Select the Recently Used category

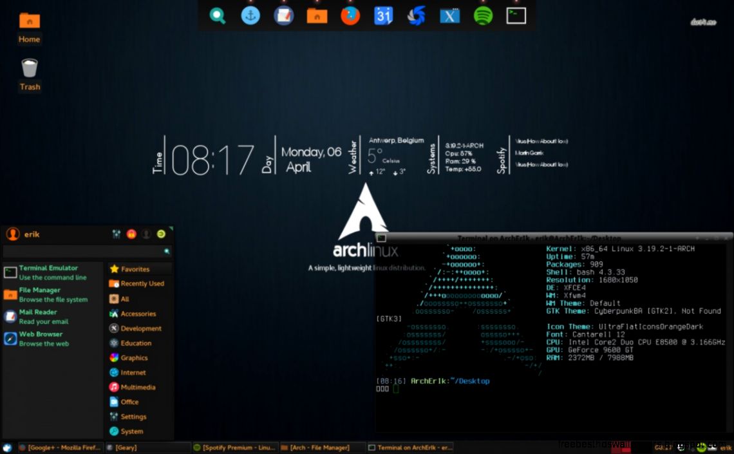[x=140, y=283]
